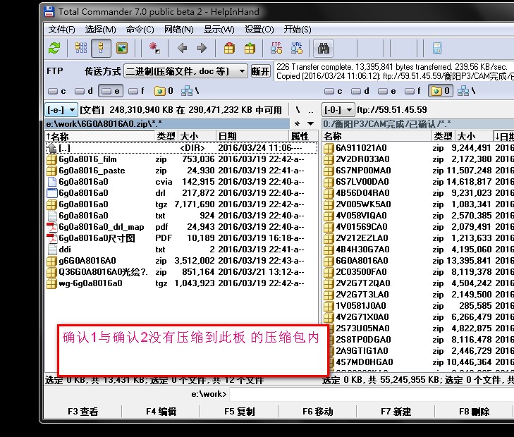This screenshot has height=437, width=514.
Task: Open the 命令(C) menu
Action: [x=140, y=30]
